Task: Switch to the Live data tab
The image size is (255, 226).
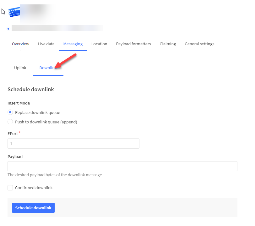Action: [x=46, y=44]
